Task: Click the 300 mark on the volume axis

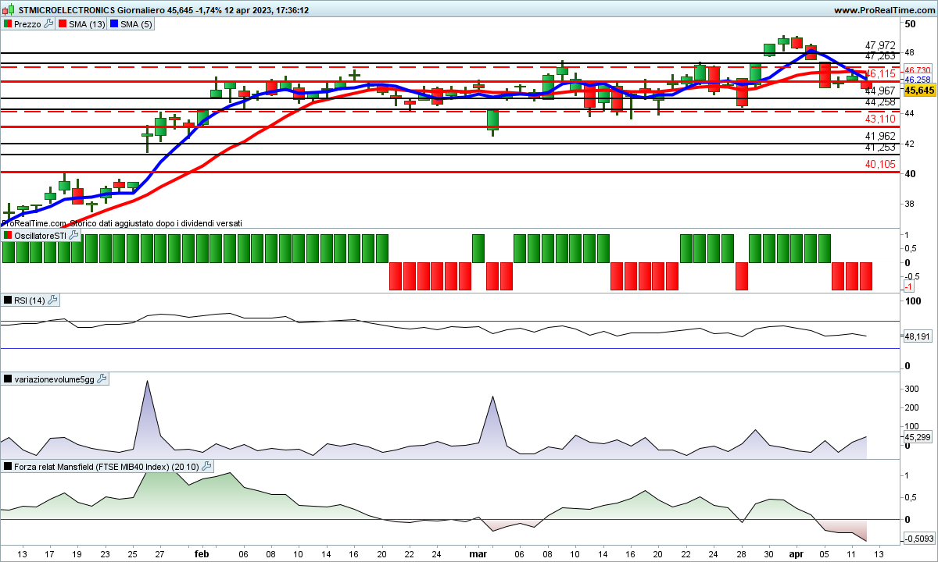Action: pyautogui.click(x=911, y=389)
